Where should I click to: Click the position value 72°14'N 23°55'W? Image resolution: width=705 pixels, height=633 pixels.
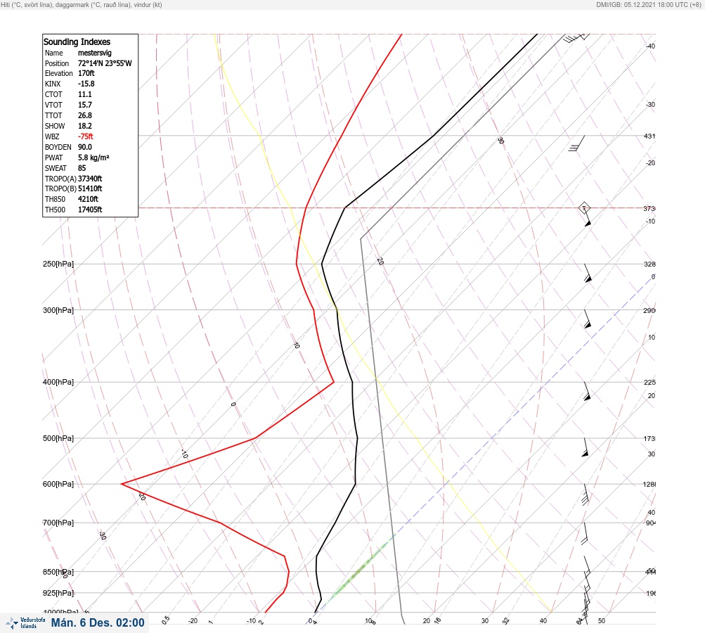105,63
